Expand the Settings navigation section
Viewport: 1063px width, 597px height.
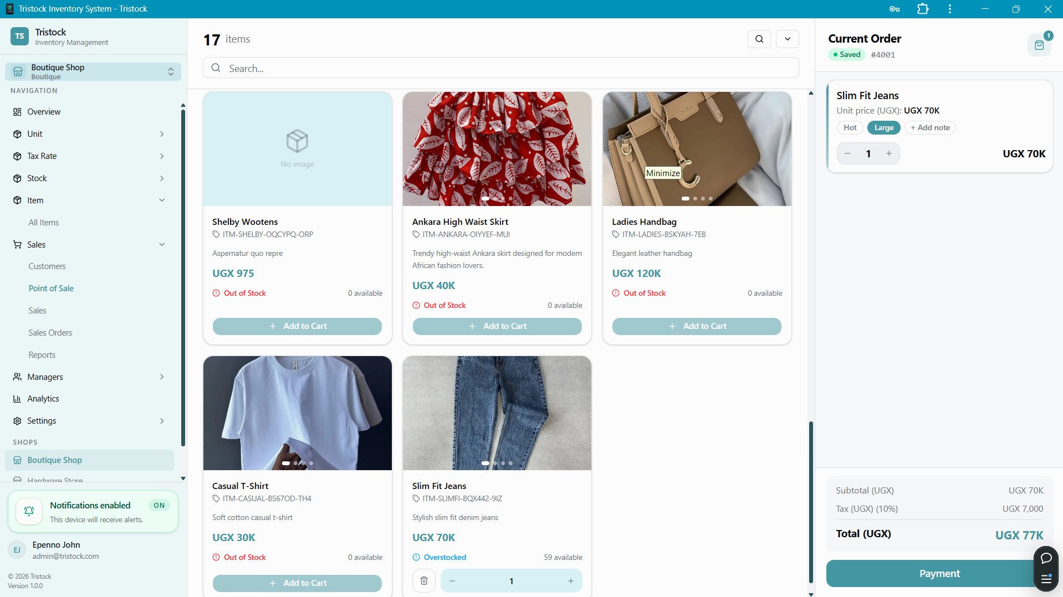pos(162,421)
